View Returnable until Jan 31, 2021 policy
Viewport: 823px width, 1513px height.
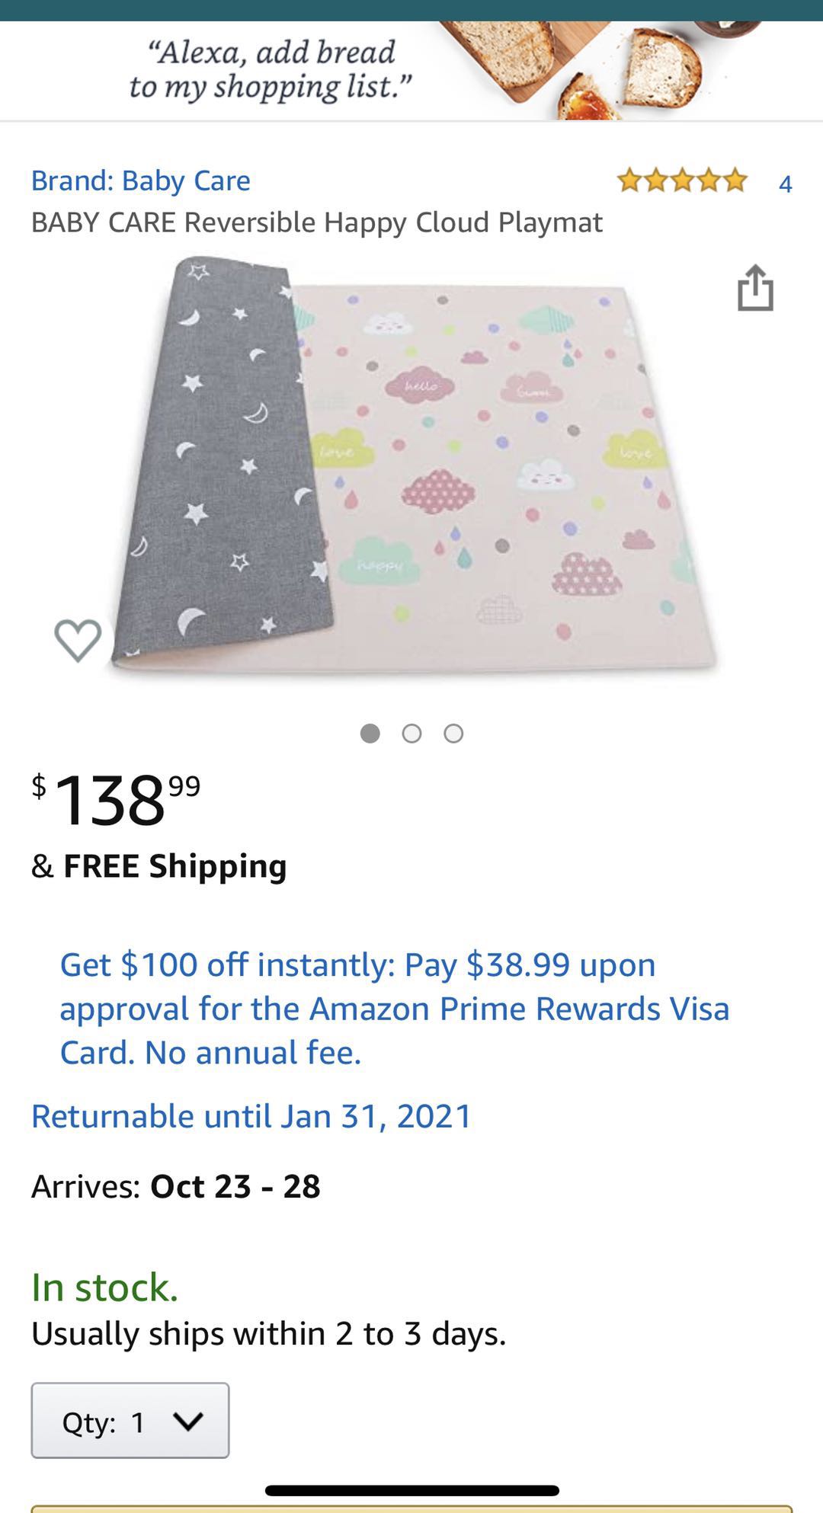pos(251,1116)
